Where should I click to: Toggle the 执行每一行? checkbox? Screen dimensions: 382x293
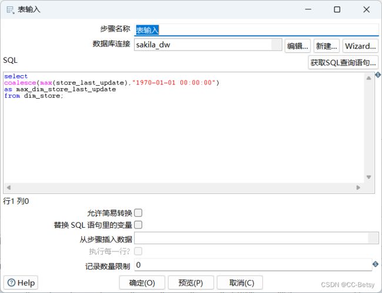[x=138, y=251]
